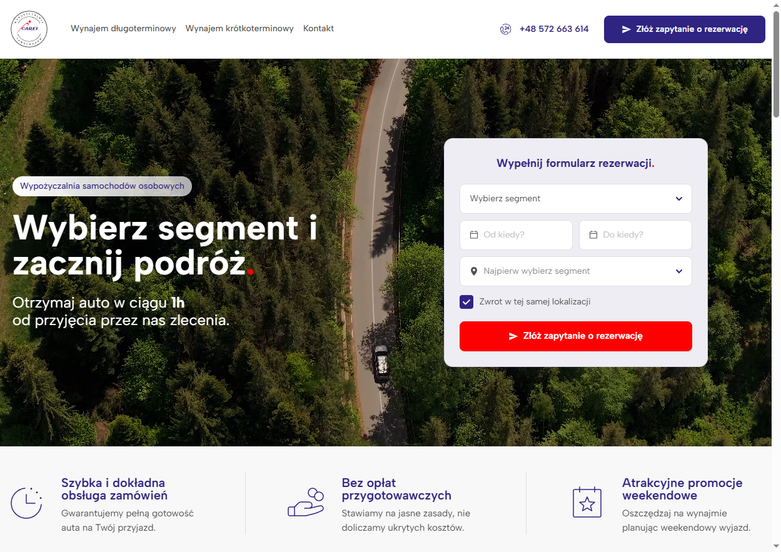The height and width of the screenshot is (552, 781).
Task: Click calendar icon in Od kiedy field
Action: 473,235
